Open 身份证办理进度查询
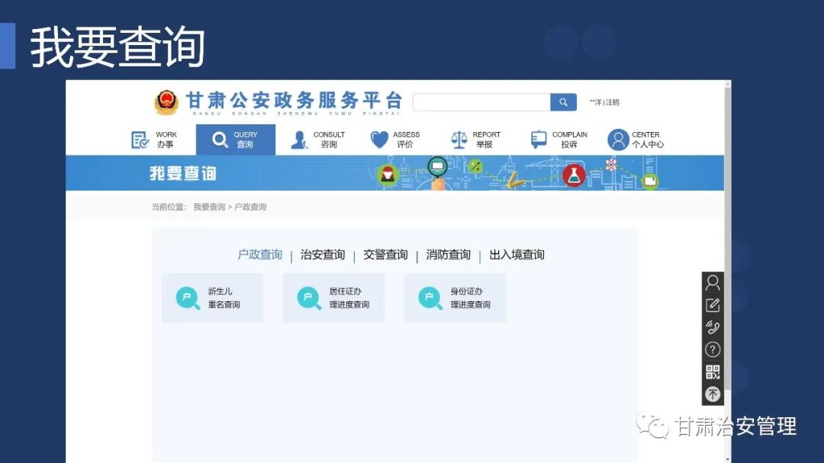The image size is (824, 463). point(455,298)
